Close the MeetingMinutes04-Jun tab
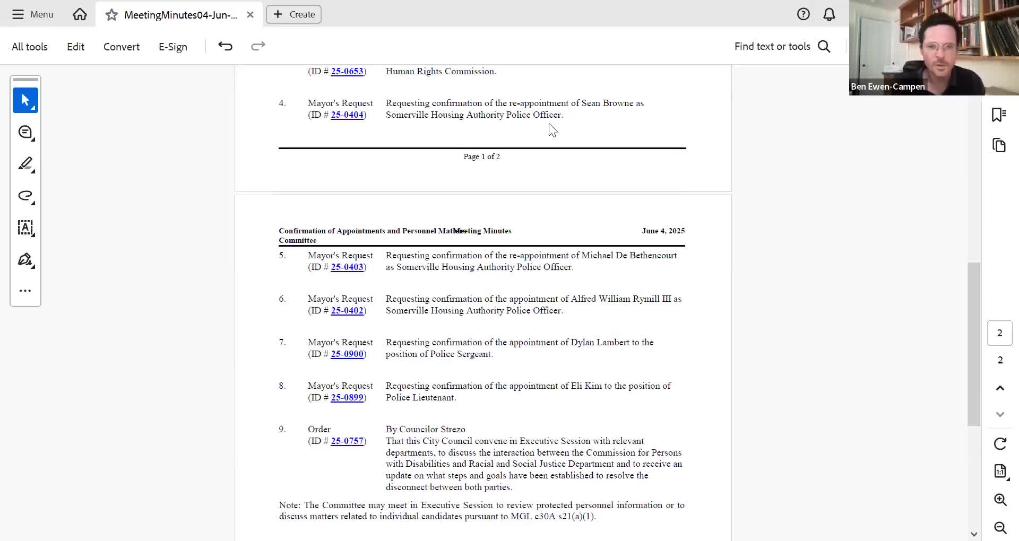The width and height of the screenshot is (1019, 541). pyautogui.click(x=250, y=15)
